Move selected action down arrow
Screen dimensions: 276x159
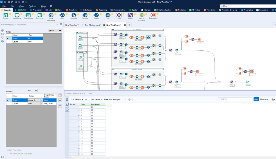60,100
